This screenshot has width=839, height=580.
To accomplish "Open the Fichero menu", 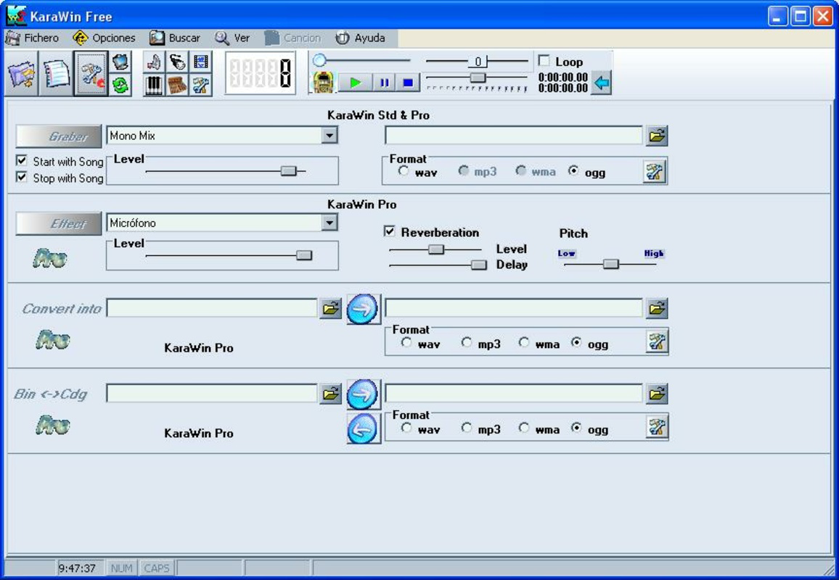I will coord(32,38).
